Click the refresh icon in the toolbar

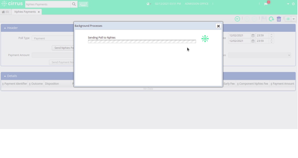271,19
